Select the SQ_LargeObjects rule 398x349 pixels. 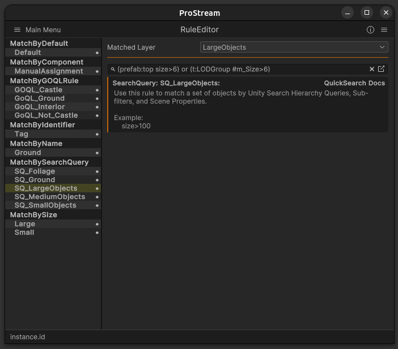(53, 188)
